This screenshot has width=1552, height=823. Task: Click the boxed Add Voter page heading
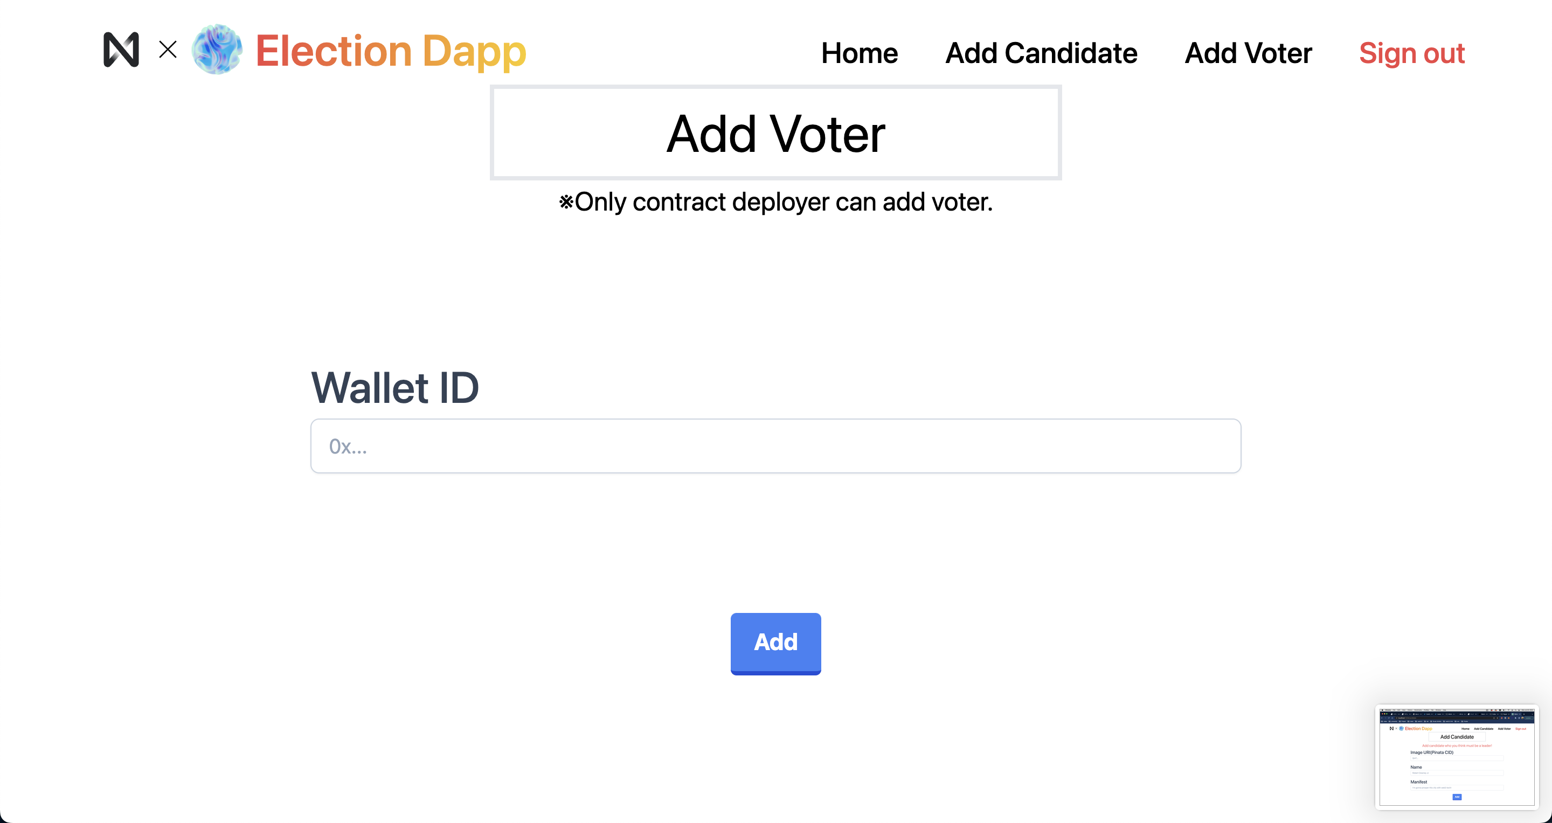pos(776,132)
